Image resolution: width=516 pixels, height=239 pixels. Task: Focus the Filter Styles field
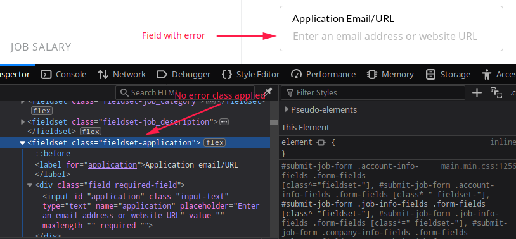click(x=373, y=92)
